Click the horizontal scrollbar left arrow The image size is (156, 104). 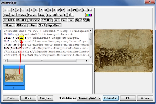pyautogui.click(x=5, y=60)
